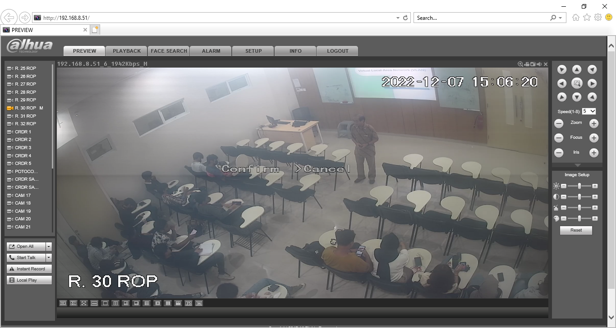616x328 pixels.
Task: Open the Speed(1-8) dropdown
Action: click(x=589, y=111)
